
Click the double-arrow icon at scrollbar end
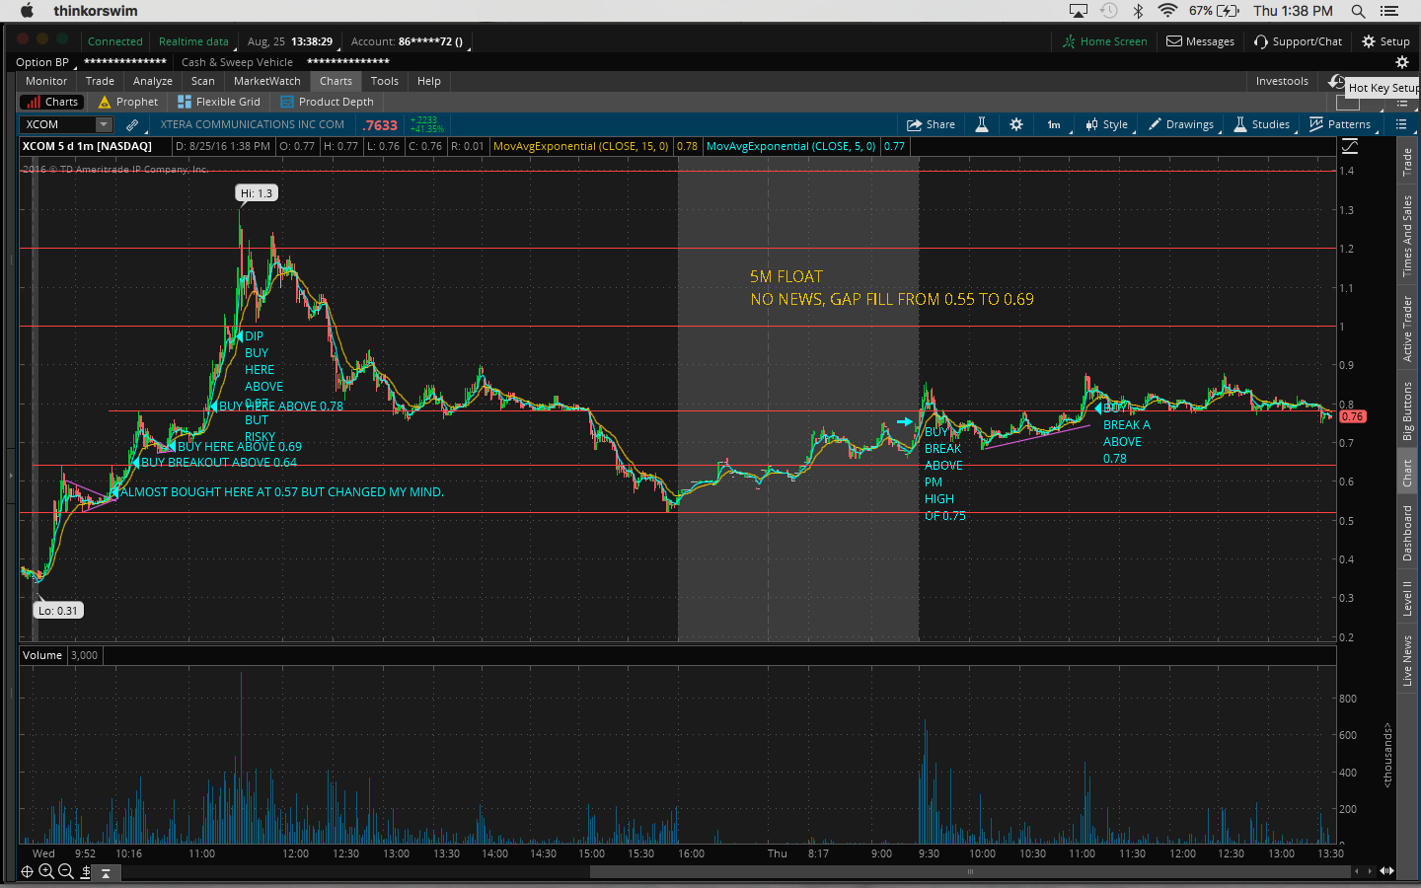(1386, 871)
